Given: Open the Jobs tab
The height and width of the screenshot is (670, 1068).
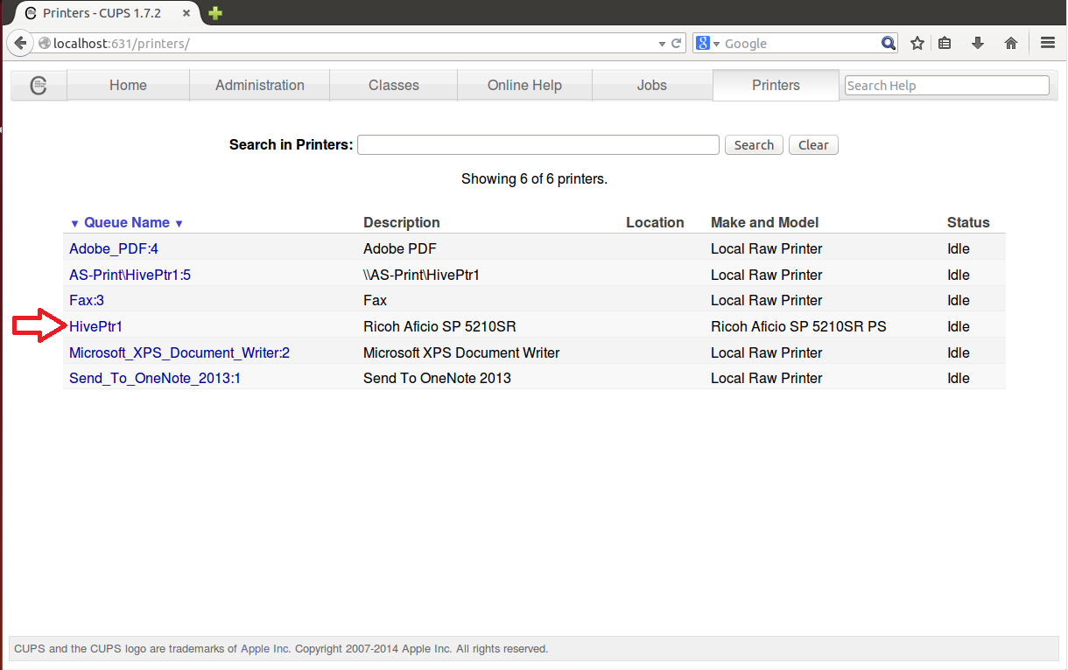Looking at the screenshot, I should tap(651, 86).
